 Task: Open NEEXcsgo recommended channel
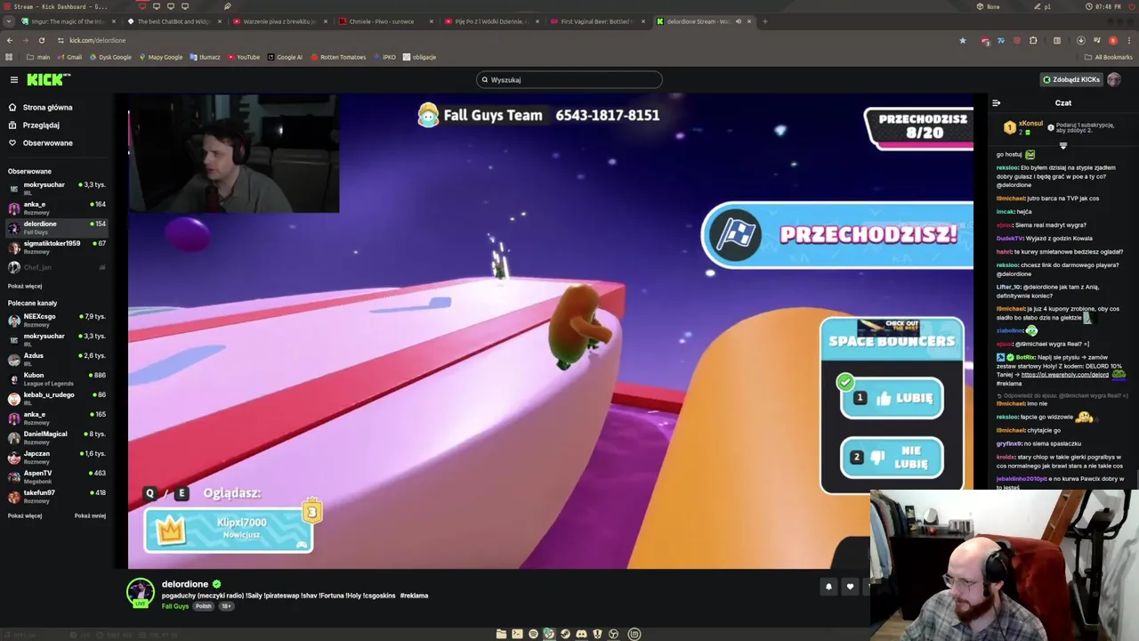(57, 320)
